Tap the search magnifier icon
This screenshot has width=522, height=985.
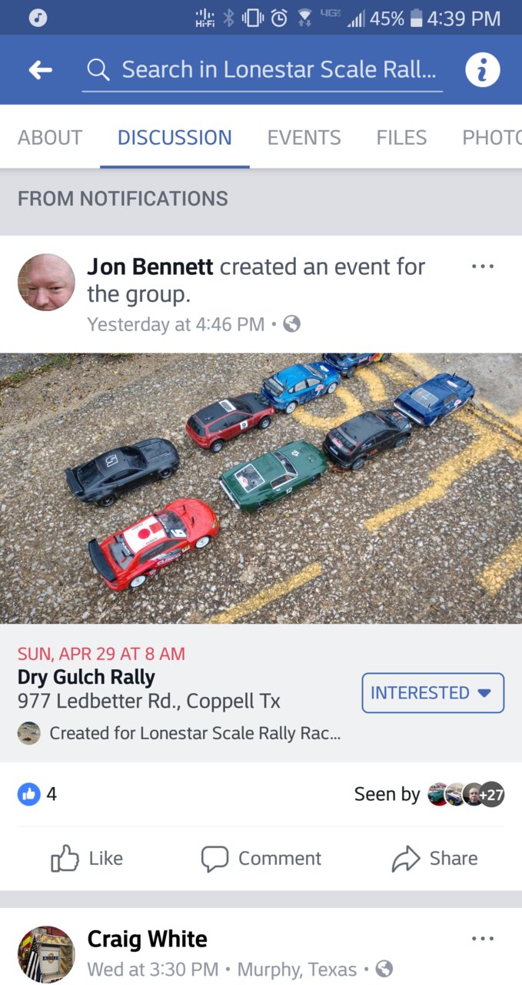[x=98, y=70]
